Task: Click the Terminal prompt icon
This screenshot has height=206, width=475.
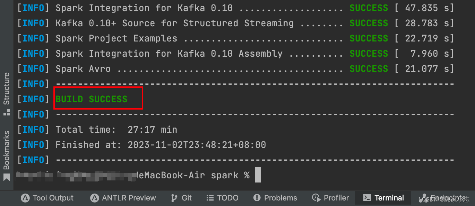Action: tap(367, 198)
